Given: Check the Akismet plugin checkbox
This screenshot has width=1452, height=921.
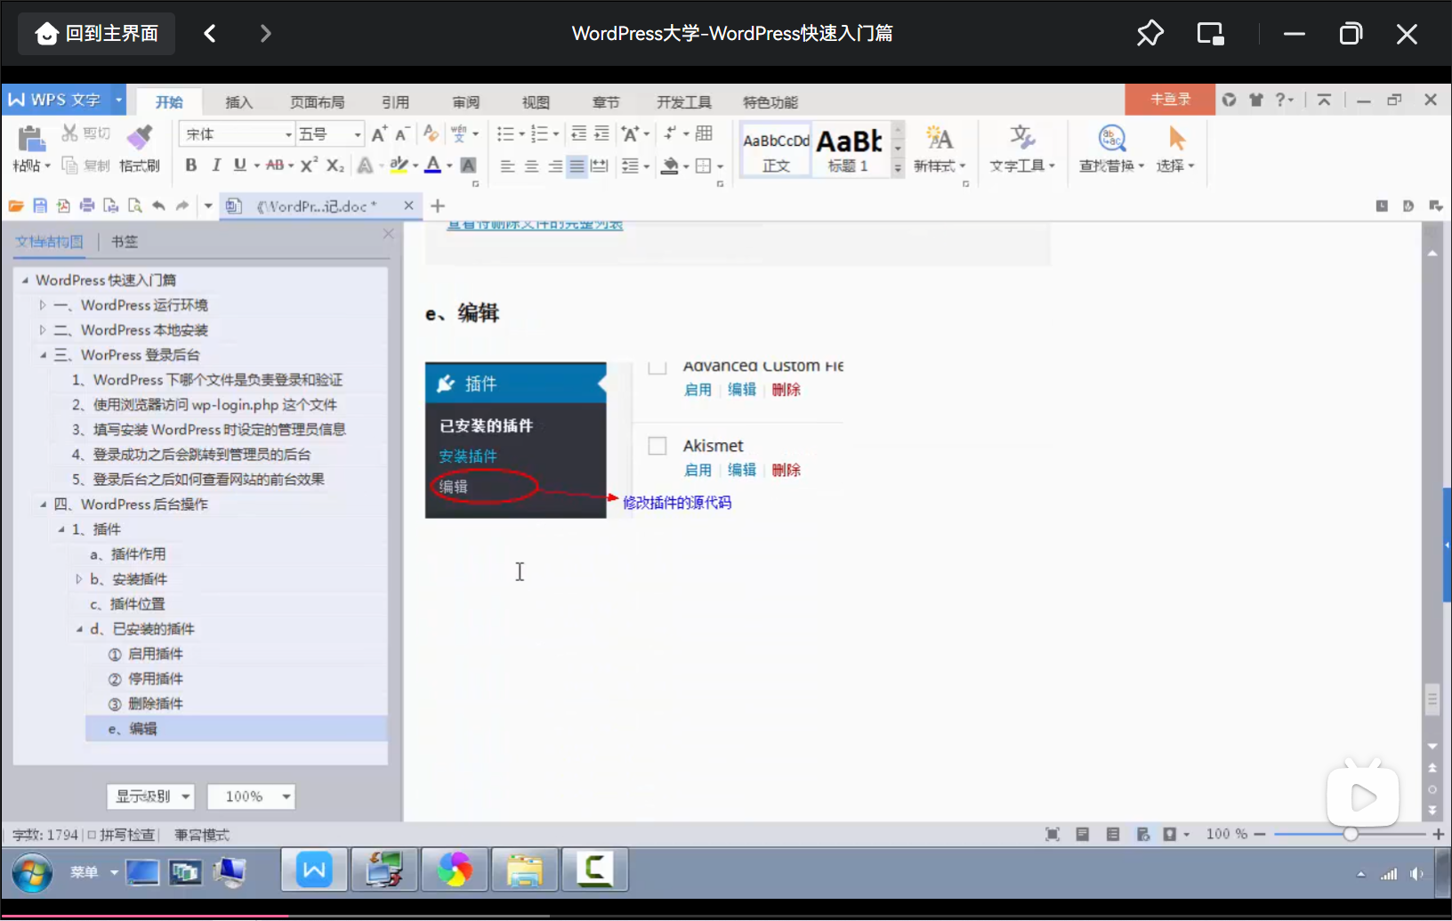Looking at the screenshot, I should 657,446.
